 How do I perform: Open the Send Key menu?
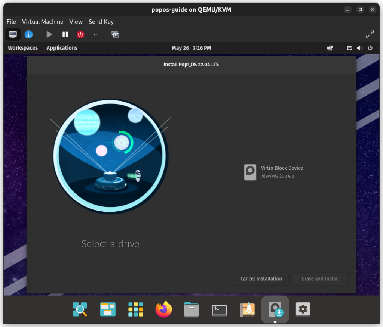coord(101,22)
